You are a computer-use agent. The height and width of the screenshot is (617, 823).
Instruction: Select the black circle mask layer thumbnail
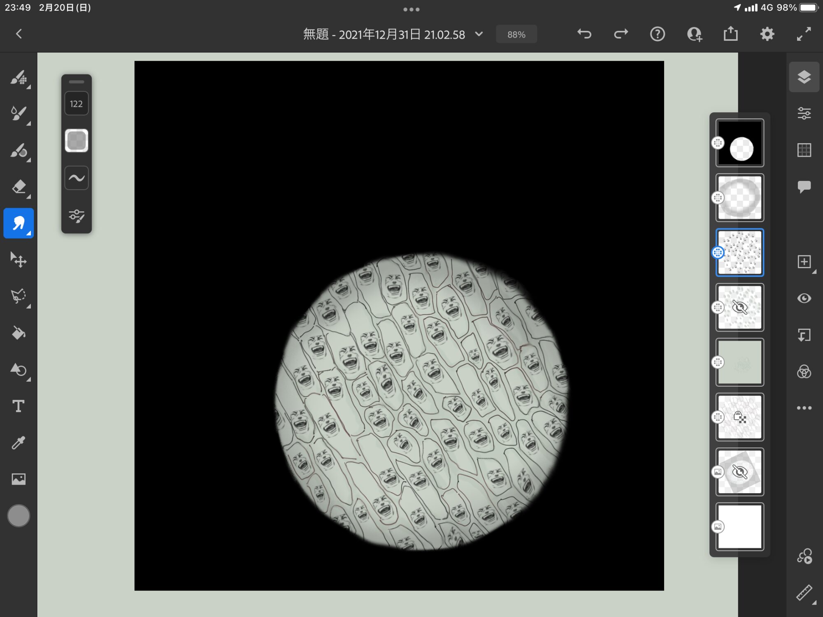(x=739, y=143)
